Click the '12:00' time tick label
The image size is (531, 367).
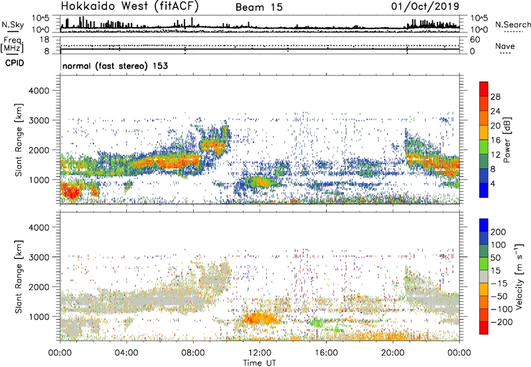click(x=260, y=353)
